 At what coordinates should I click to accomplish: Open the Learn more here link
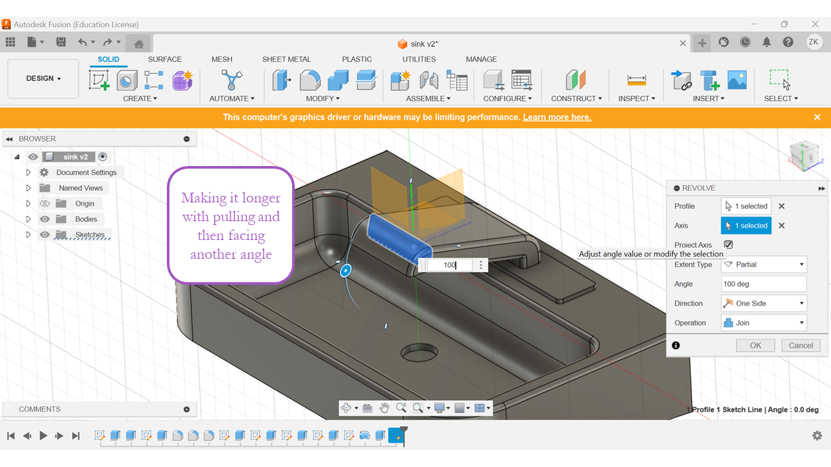(557, 117)
